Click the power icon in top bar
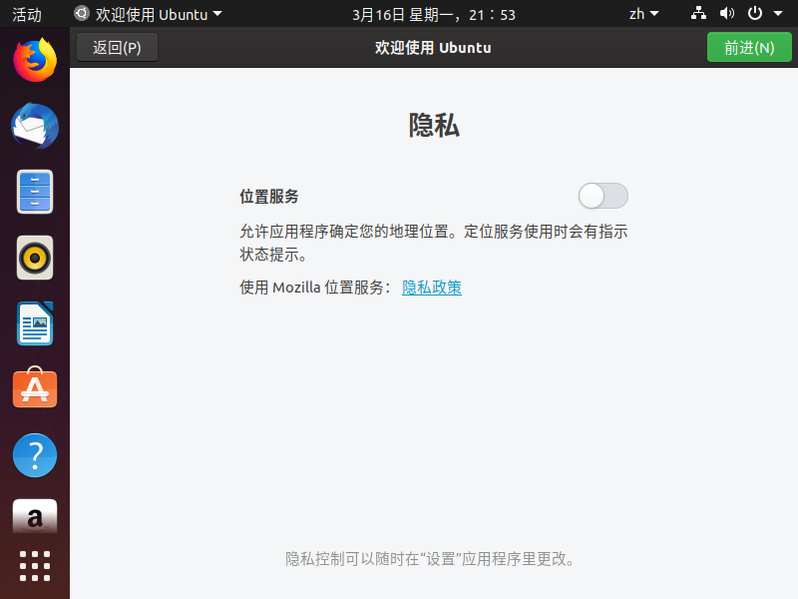Image resolution: width=798 pixels, height=599 pixels. pos(755,13)
